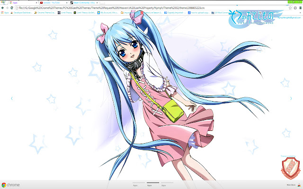Click the forward navigation arrow
303x189 pixels.
pos(7,8)
